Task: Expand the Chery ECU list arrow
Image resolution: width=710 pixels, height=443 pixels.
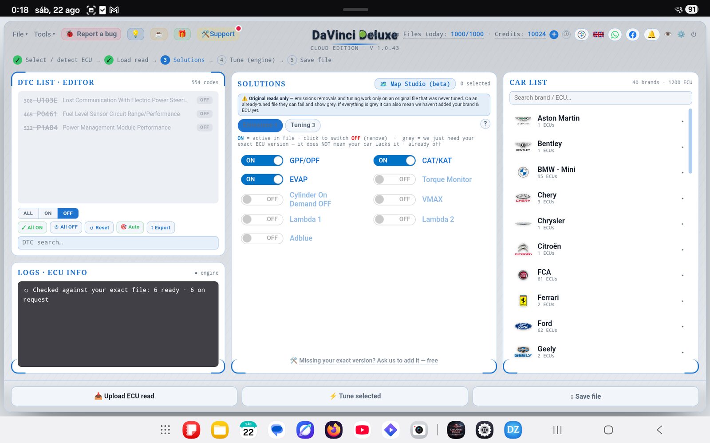Action: 682,198
